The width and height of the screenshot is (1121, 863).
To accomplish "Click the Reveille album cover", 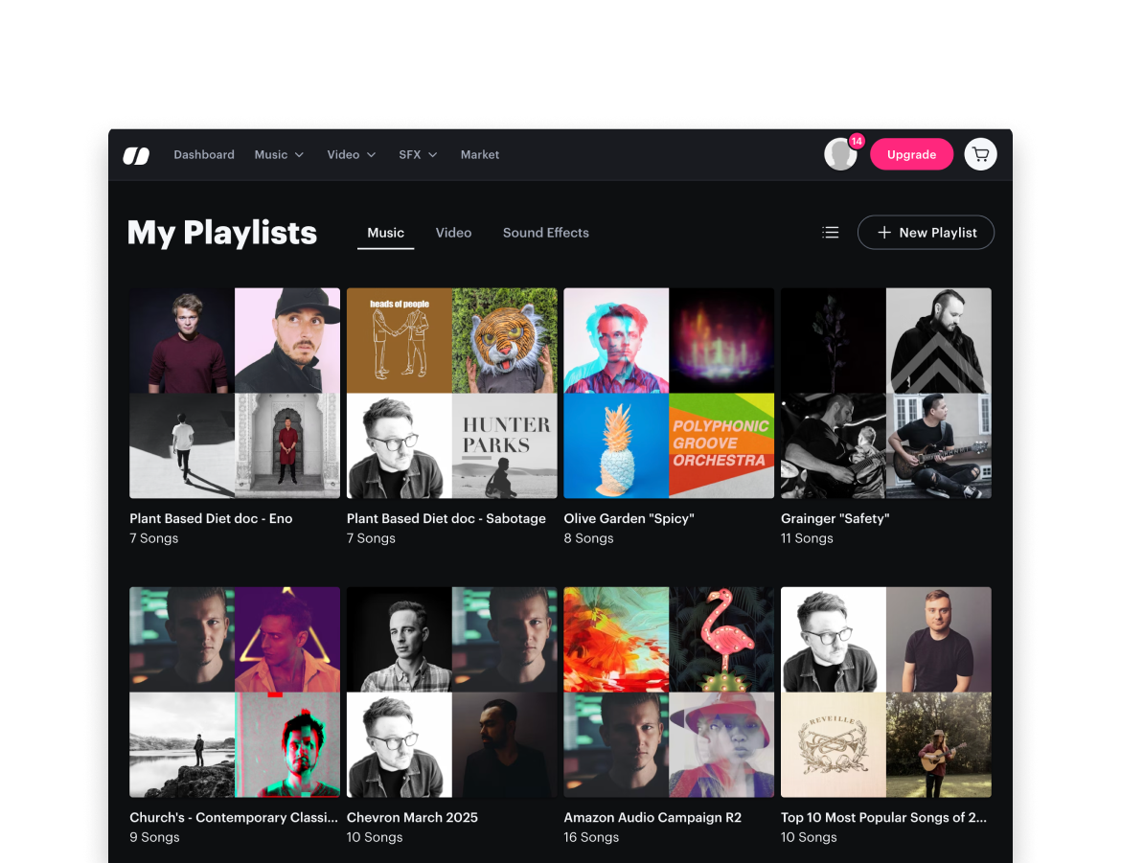I will coord(834,744).
